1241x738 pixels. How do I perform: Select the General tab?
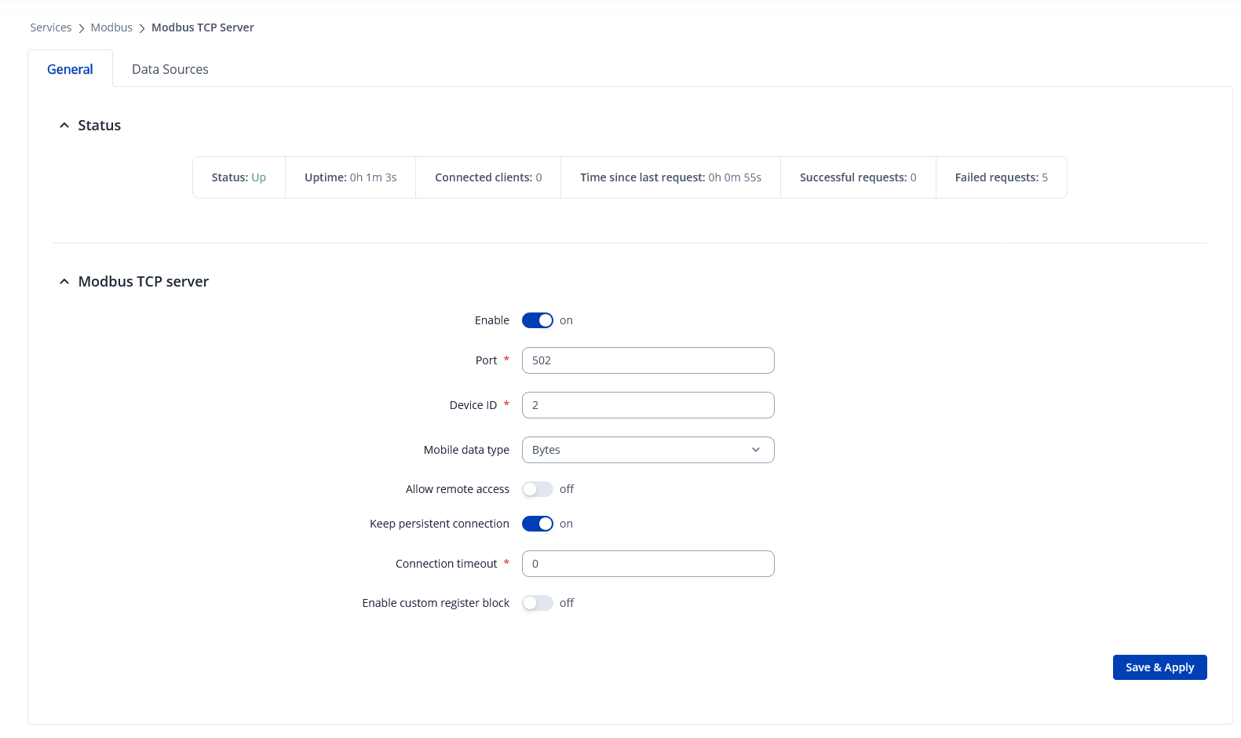coord(70,69)
